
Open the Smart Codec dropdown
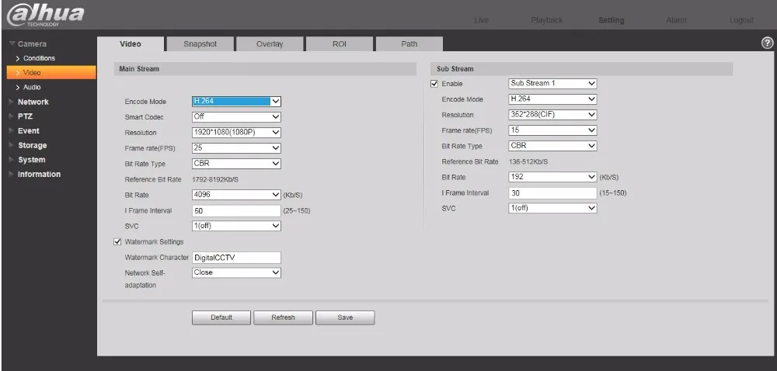(x=236, y=117)
